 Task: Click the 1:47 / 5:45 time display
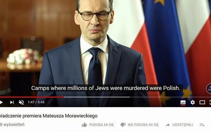point(36,102)
